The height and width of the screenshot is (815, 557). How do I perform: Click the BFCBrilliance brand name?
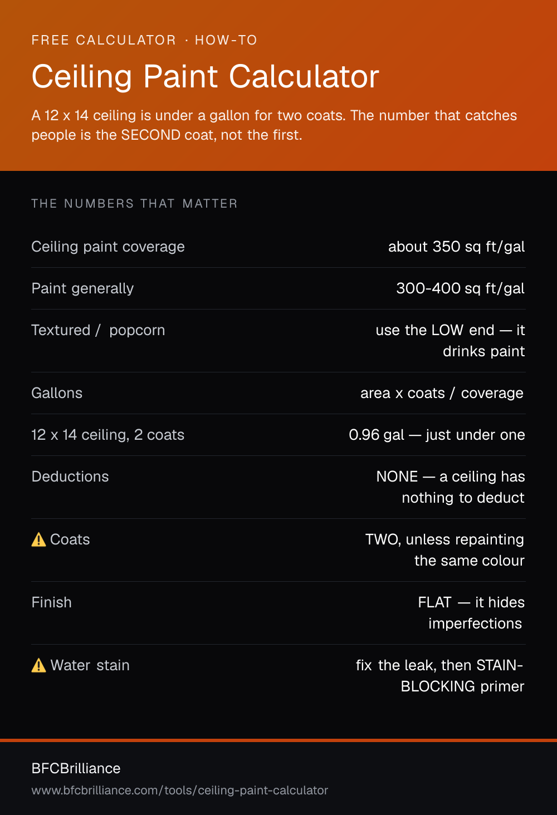tap(76, 768)
